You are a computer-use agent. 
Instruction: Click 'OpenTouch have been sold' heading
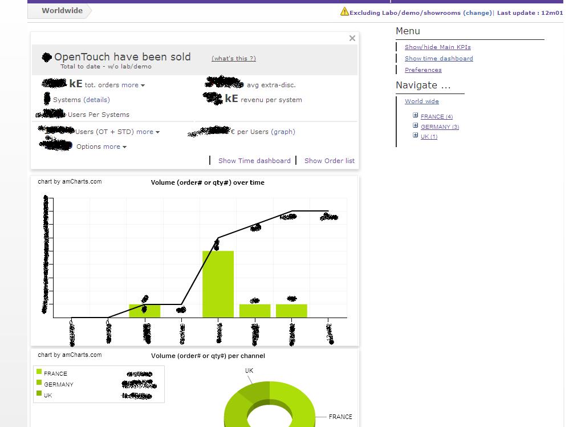(x=122, y=57)
